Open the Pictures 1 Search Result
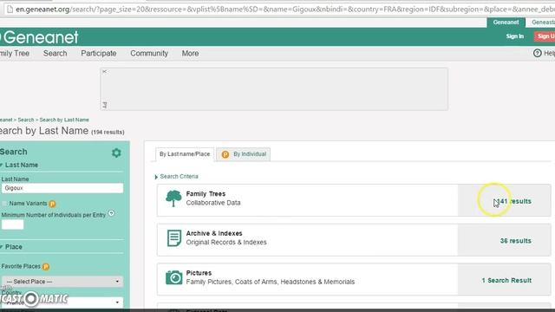The image size is (555, 312). coord(506,281)
